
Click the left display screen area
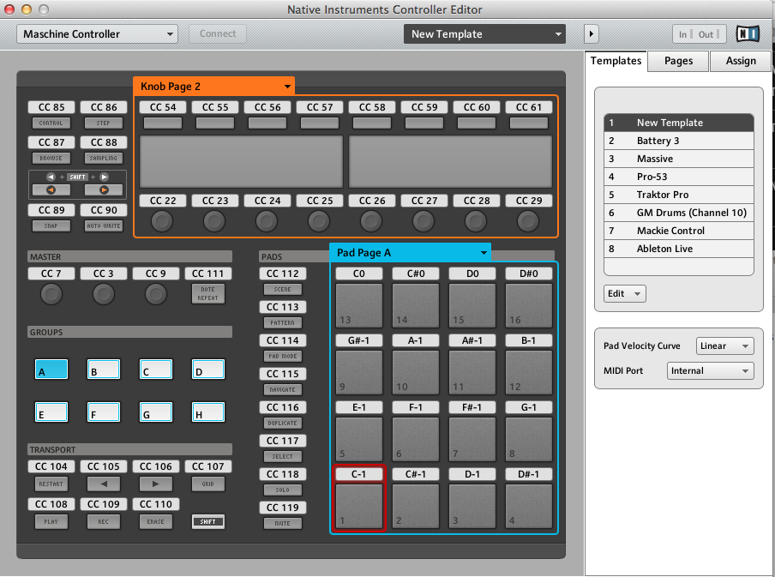click(x=241, y=162)
